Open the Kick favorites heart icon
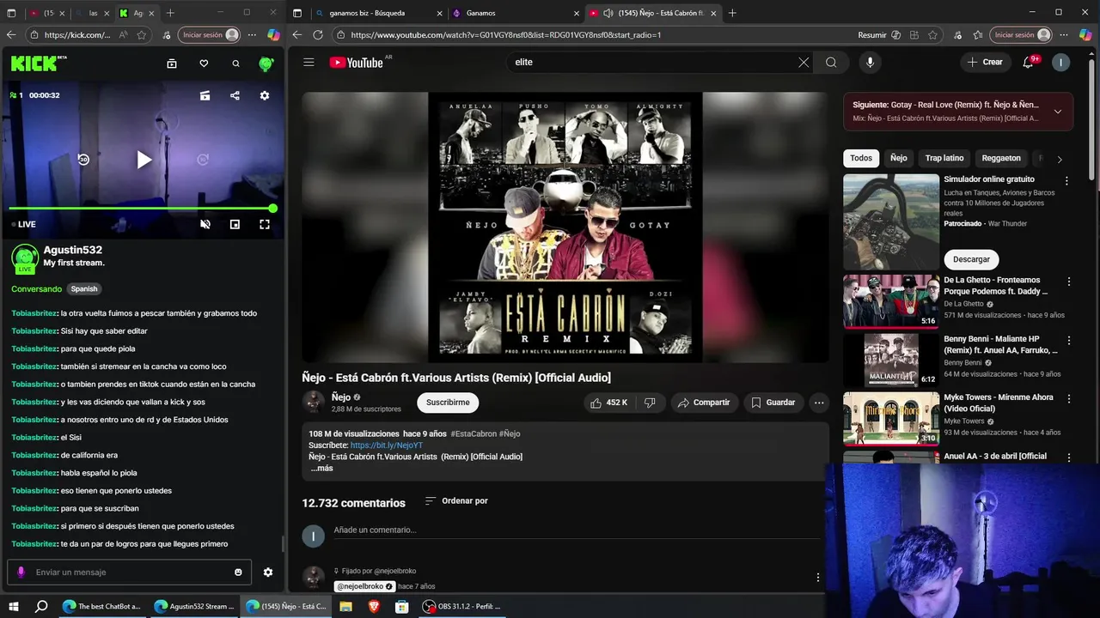 [204, 64]
